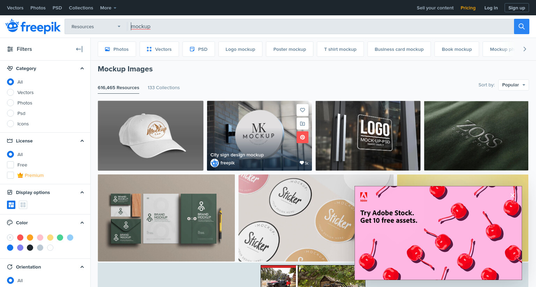Open Collections in the top navigation
Viewport: 536px width, 287px height.
[x=81, y=8]
